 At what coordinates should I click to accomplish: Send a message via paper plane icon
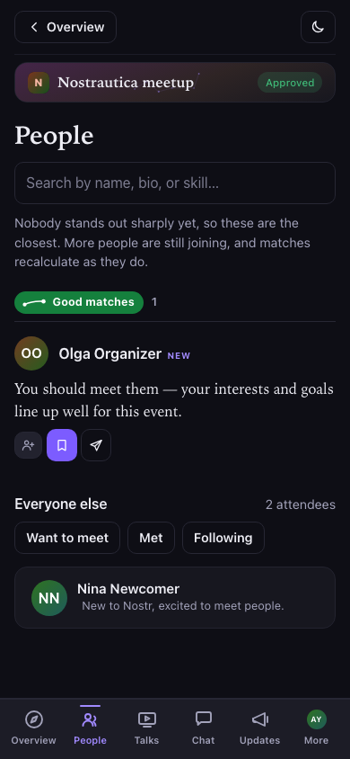(x=96, y=445)
